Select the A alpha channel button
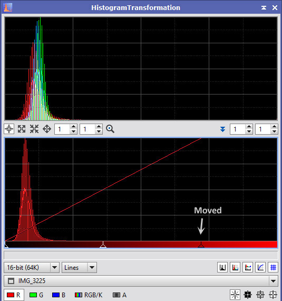Screen dimensions: 282x301 pos(119,295)
